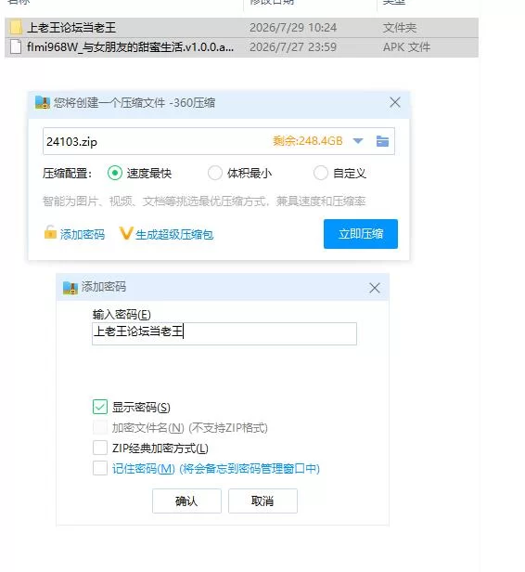
Task: Select the 体积最小 compression option
Action: coord(215,173)
